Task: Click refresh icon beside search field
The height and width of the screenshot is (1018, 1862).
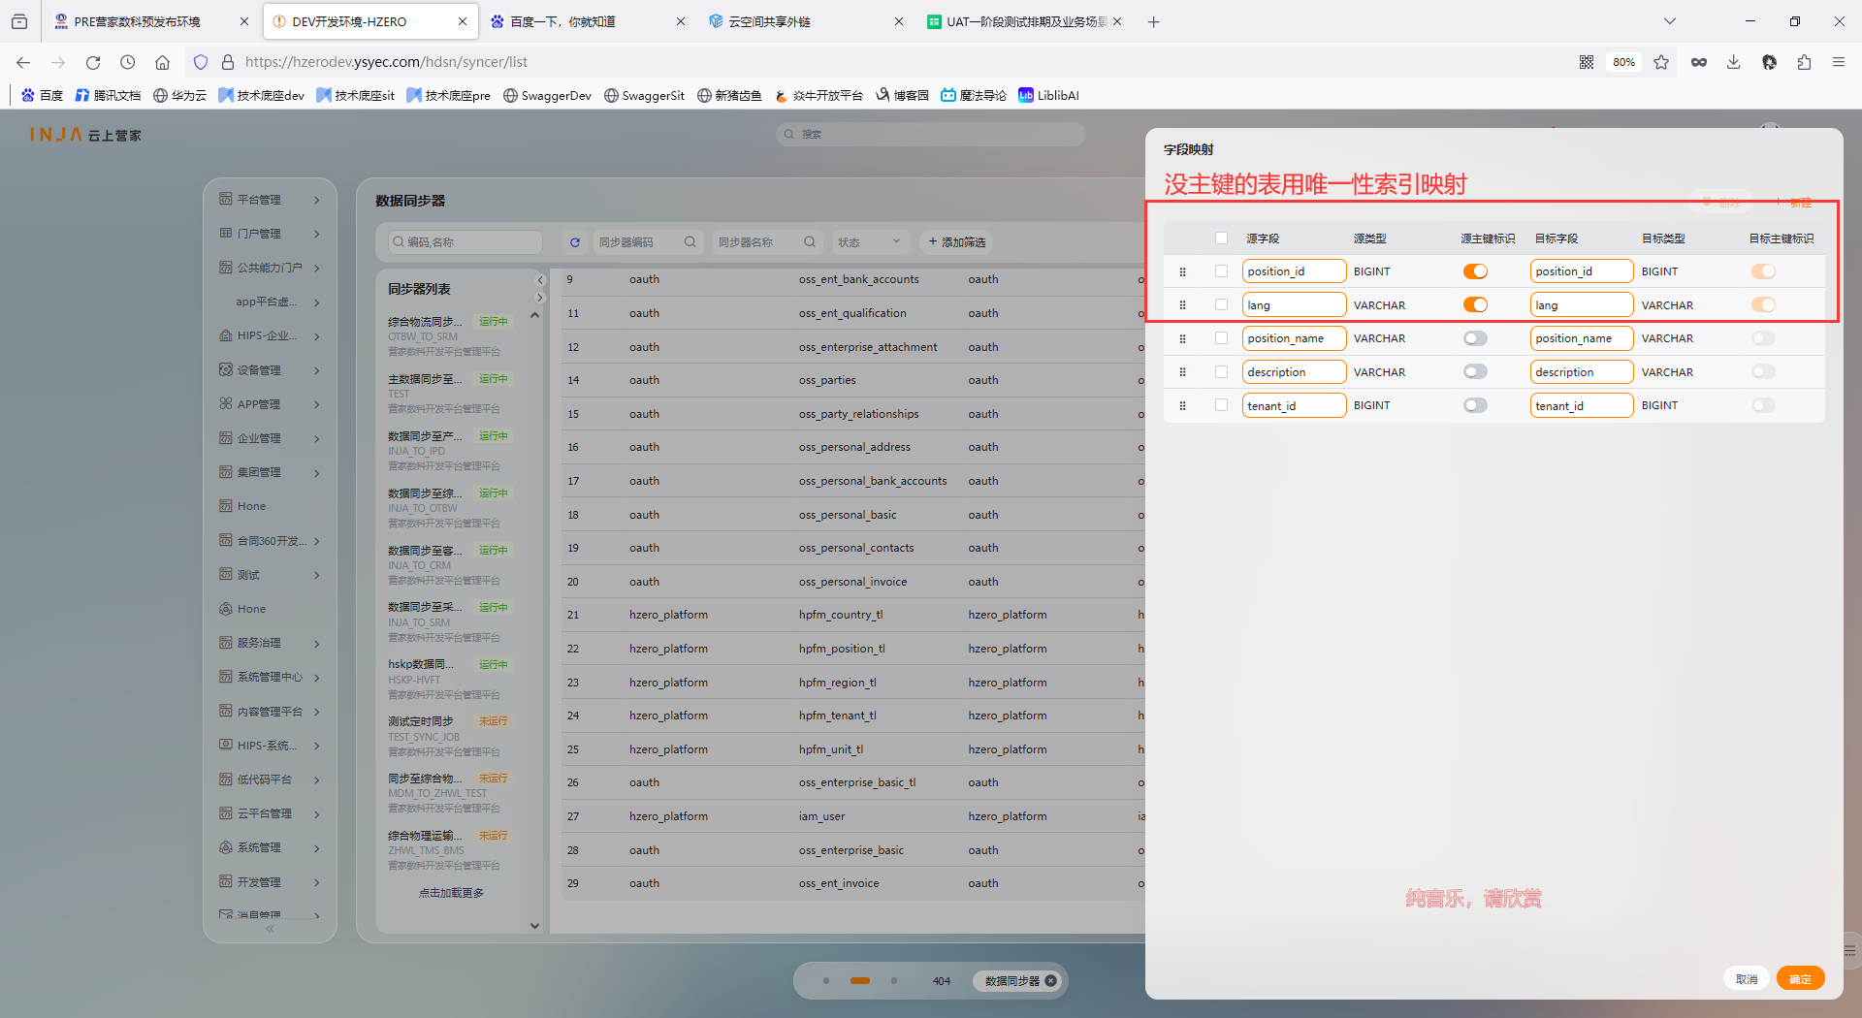Action: (574, 242)
